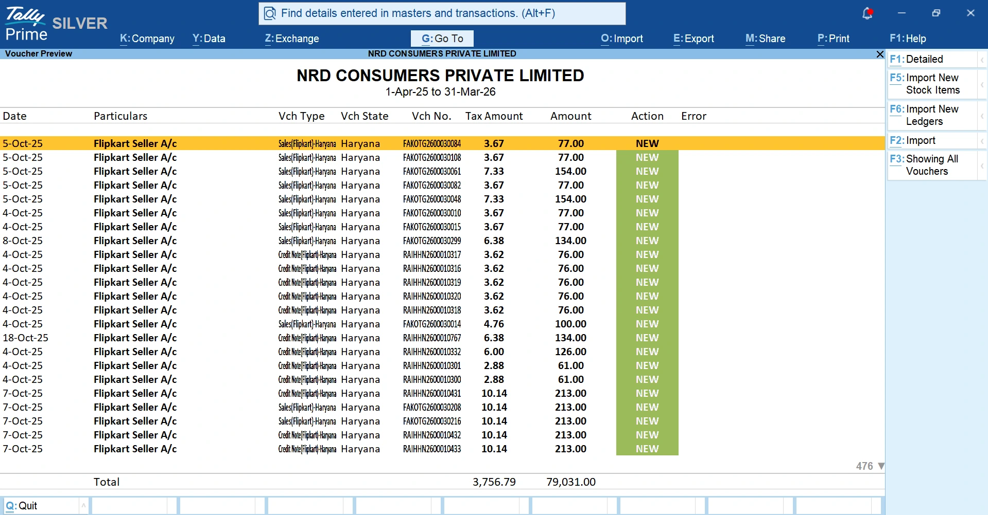Open the E: Export menu
Viewport: 988px width, 515px height.
693,39
